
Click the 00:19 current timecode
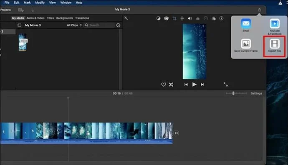[116, 93]
